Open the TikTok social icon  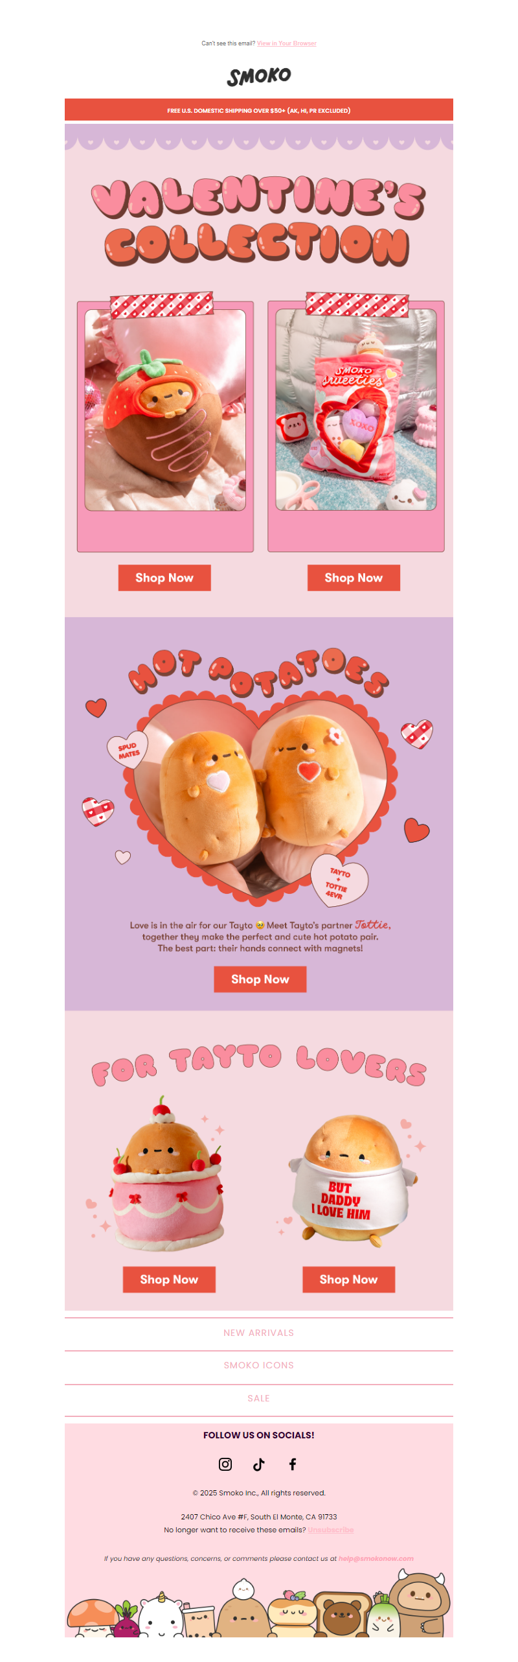259,1464
